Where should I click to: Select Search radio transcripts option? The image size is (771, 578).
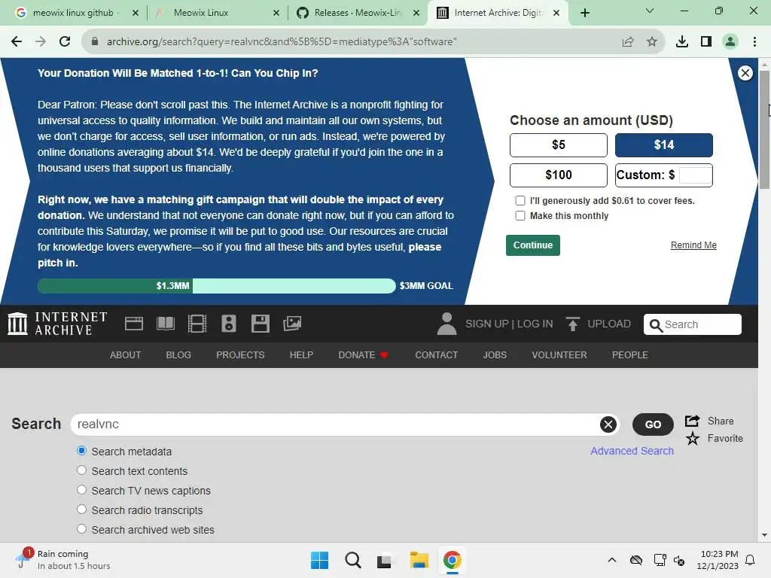click(x=81, y=510)
